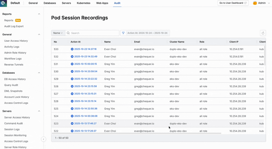Open the Databases top tab
The image size is (272, 149).
coord(50,3)
